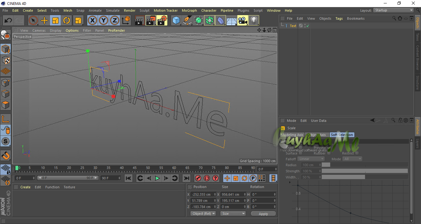Viewport: 421px width, 224px height.
Task: Click the Undo arrow icon
Action: [x=8, y=21]
